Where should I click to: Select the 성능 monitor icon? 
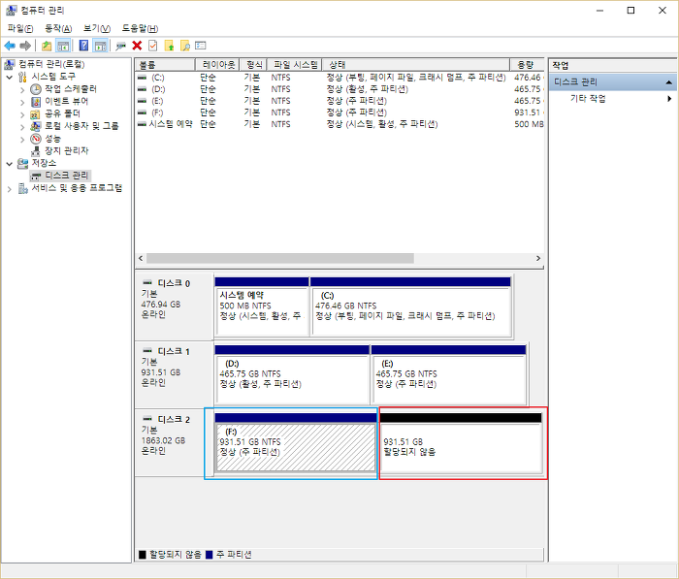point(36,139)
